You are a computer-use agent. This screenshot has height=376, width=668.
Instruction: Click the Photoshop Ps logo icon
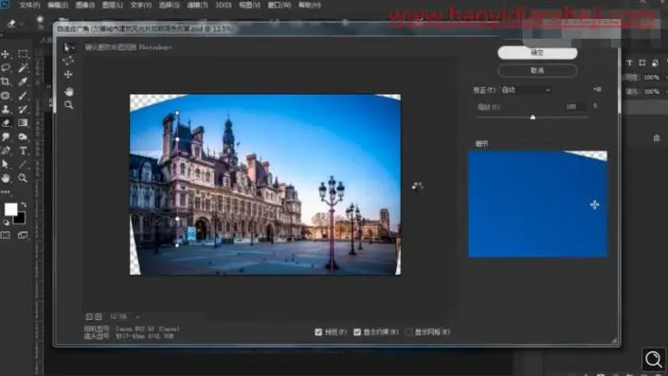coord(5,4)
